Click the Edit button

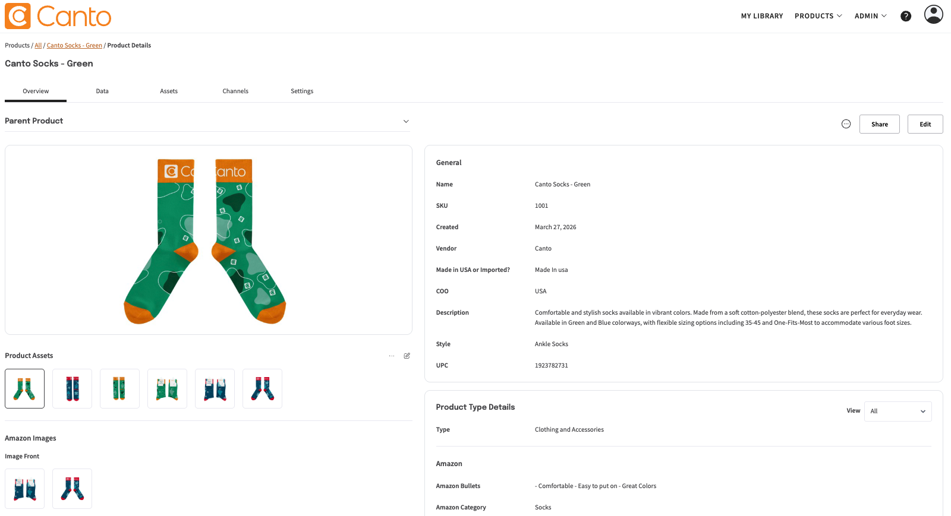(x=925, y=124)
